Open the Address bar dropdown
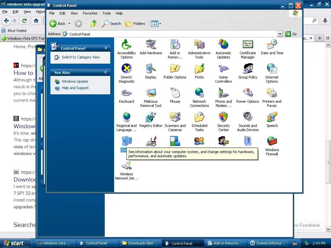The width and height of the screenshot is (331, 248). 280,34
